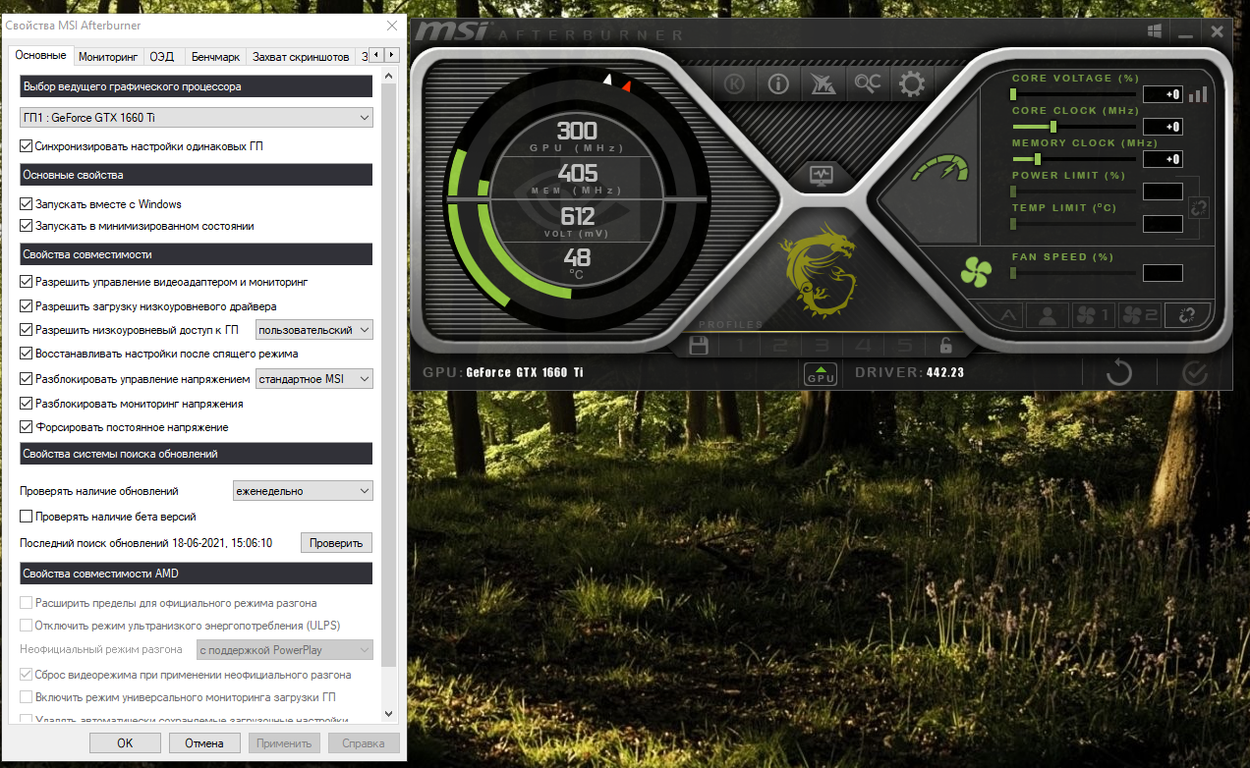Image resolution: width=1250 pixels, height=768 pixels.
Task: Open the 'стандартное MSI' voltage dropdown
Action: pos(314,379)
